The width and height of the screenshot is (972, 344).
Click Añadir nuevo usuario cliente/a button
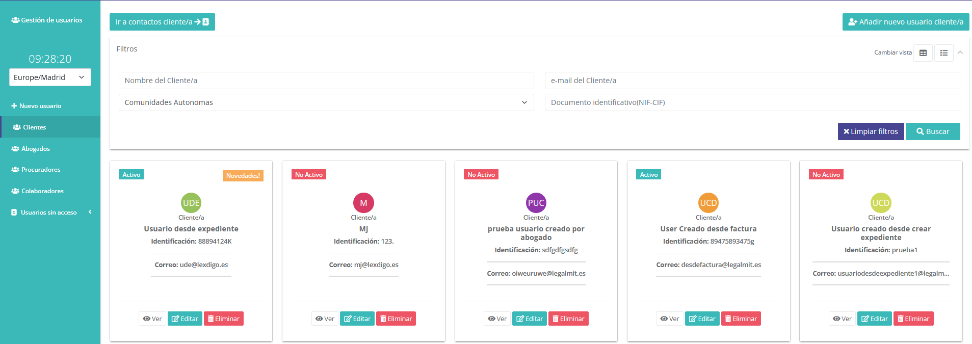[905, 22]
